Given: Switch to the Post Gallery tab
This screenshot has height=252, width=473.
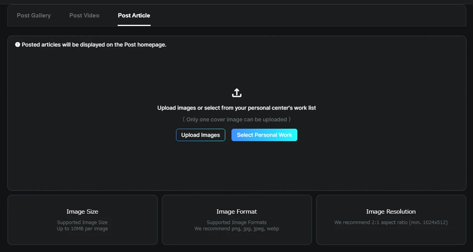Looking at the screenshot, I should click(34, 16).
